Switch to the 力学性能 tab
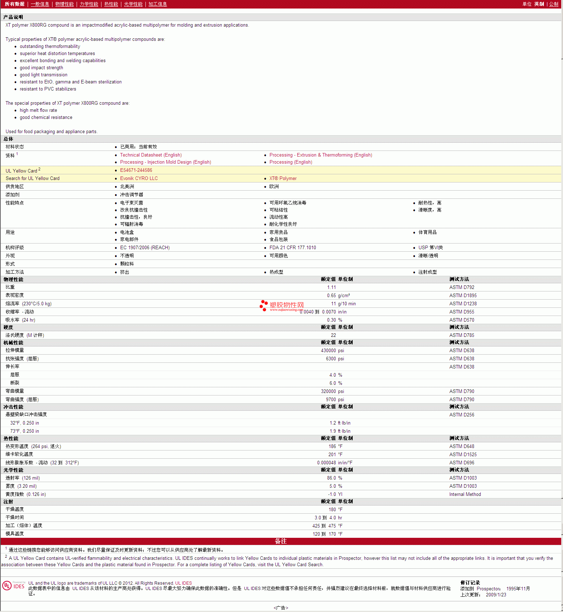 [89, 4]
